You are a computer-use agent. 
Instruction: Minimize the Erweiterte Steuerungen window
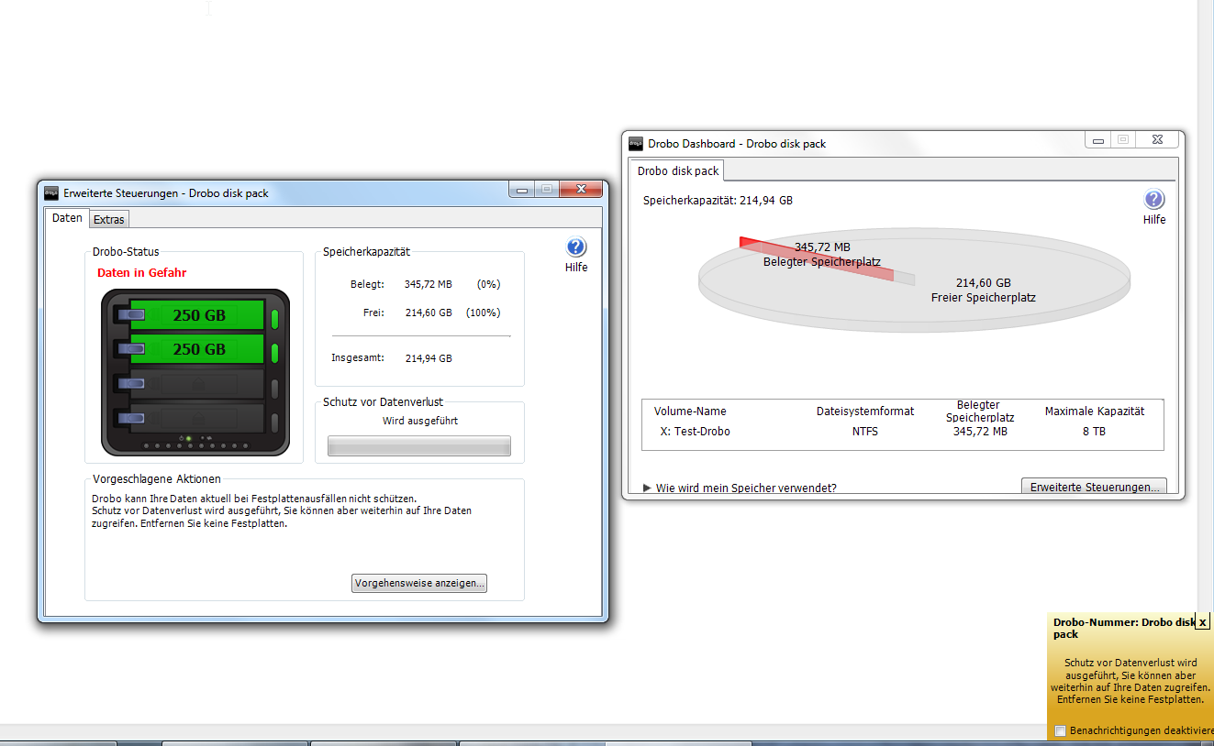click(x=522, y=190)
